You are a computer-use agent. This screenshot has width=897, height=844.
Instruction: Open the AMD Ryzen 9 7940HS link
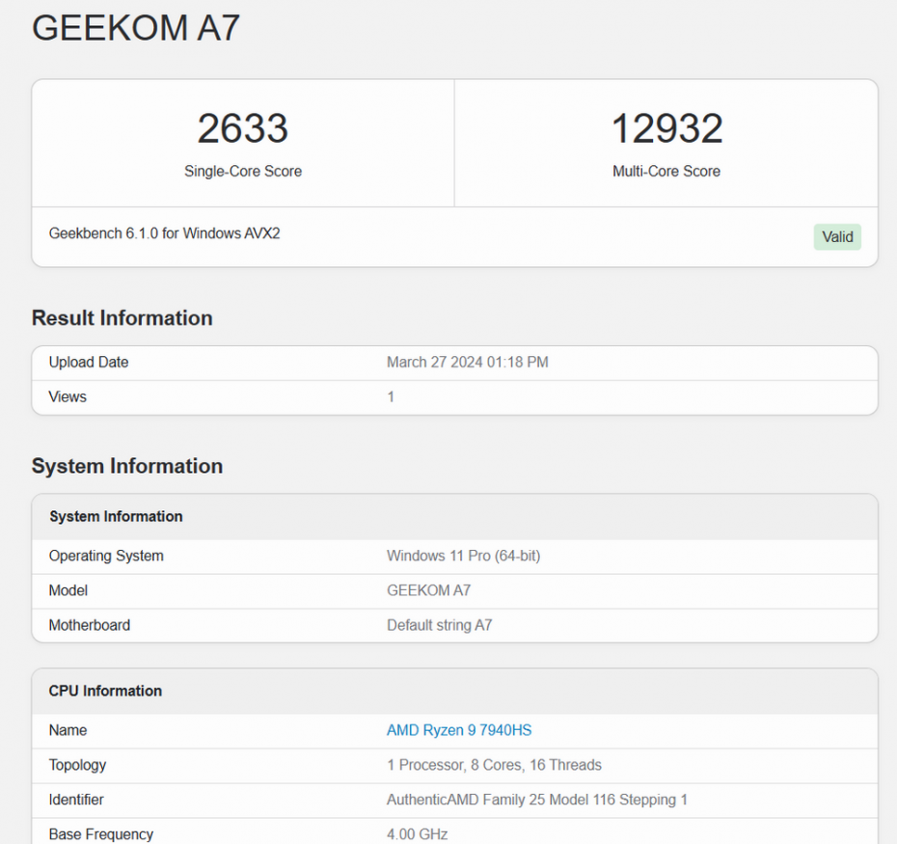click(x=459, y=730)
